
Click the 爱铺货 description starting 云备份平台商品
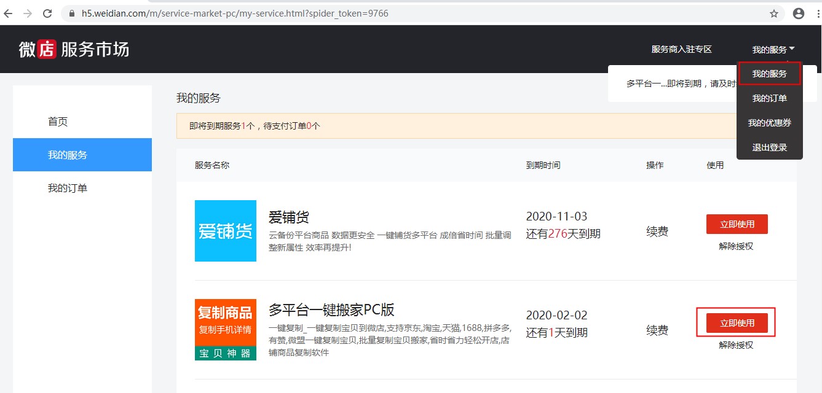(390, 241)
